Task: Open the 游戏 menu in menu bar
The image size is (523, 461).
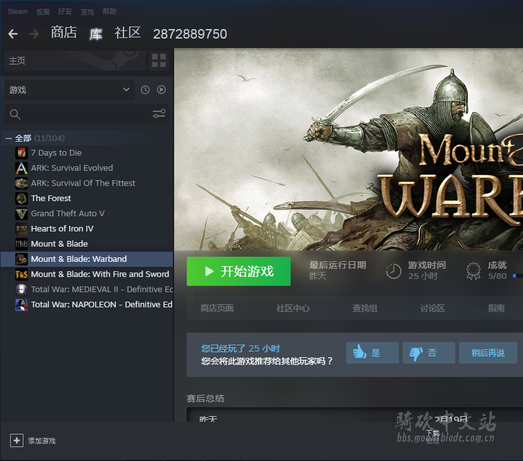Action: pos(87,12)
